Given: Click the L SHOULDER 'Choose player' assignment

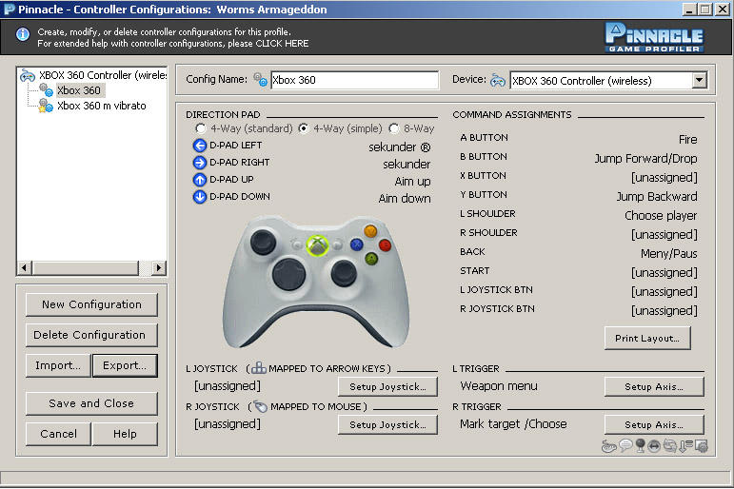Looking at the screenshot, I should [661, 216].
